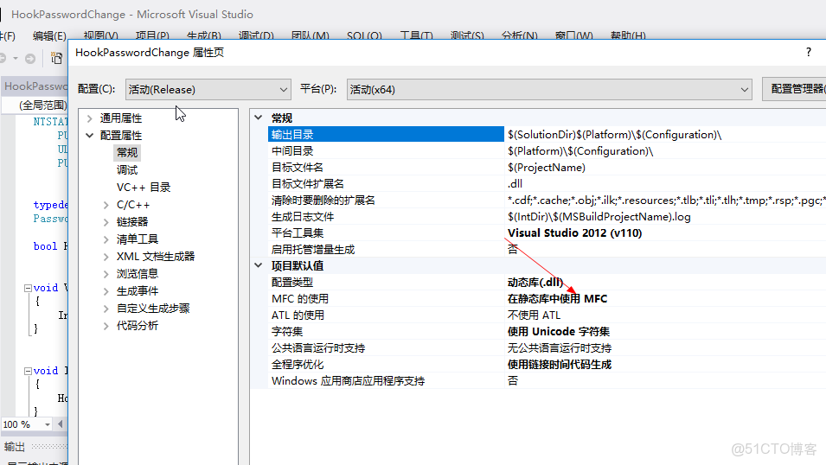This screenshot has height=465, width=826.
Task: Collapse the first void function outline box
Action: (x=28, y=288)
